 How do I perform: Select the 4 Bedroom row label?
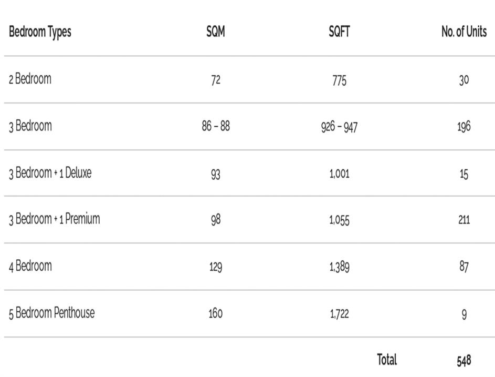tap(30, 266)
